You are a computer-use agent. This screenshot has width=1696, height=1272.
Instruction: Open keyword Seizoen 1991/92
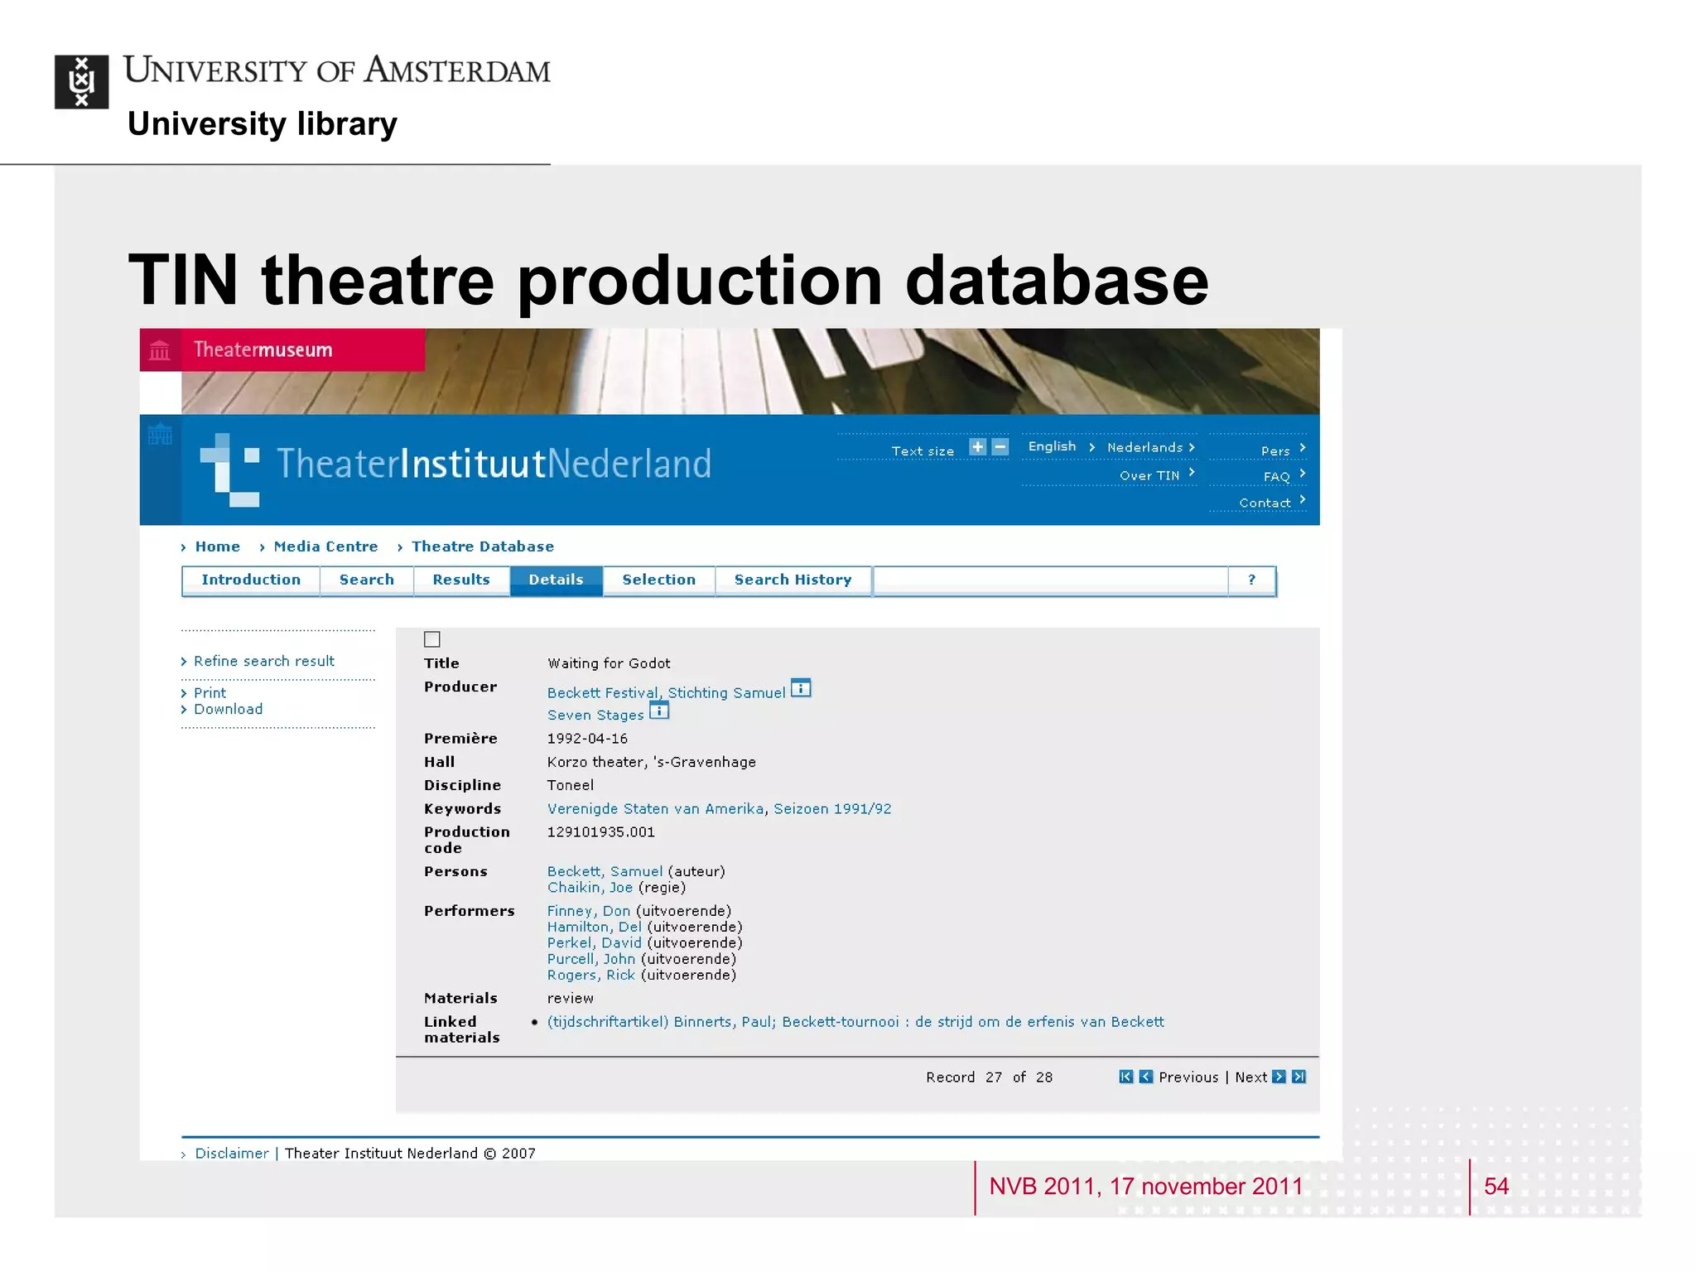coord(833,809)
